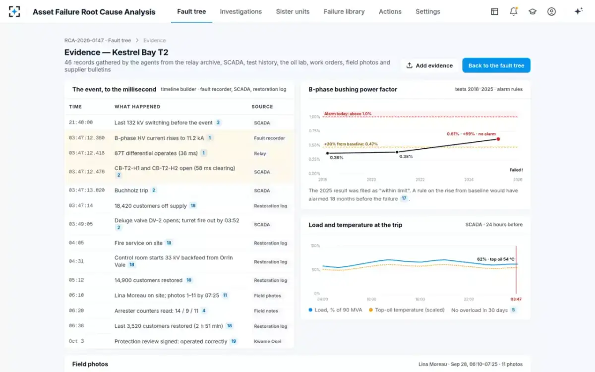Click the Field photos source cell
This screenshot has width=595, height=372.
[267, 296]
